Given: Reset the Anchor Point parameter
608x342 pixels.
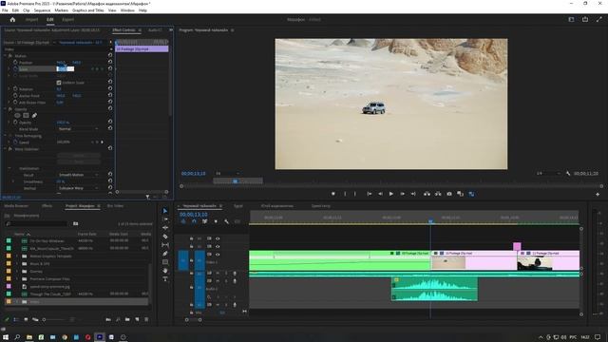Looking at the screenshot, I should (x=110, y=95).
